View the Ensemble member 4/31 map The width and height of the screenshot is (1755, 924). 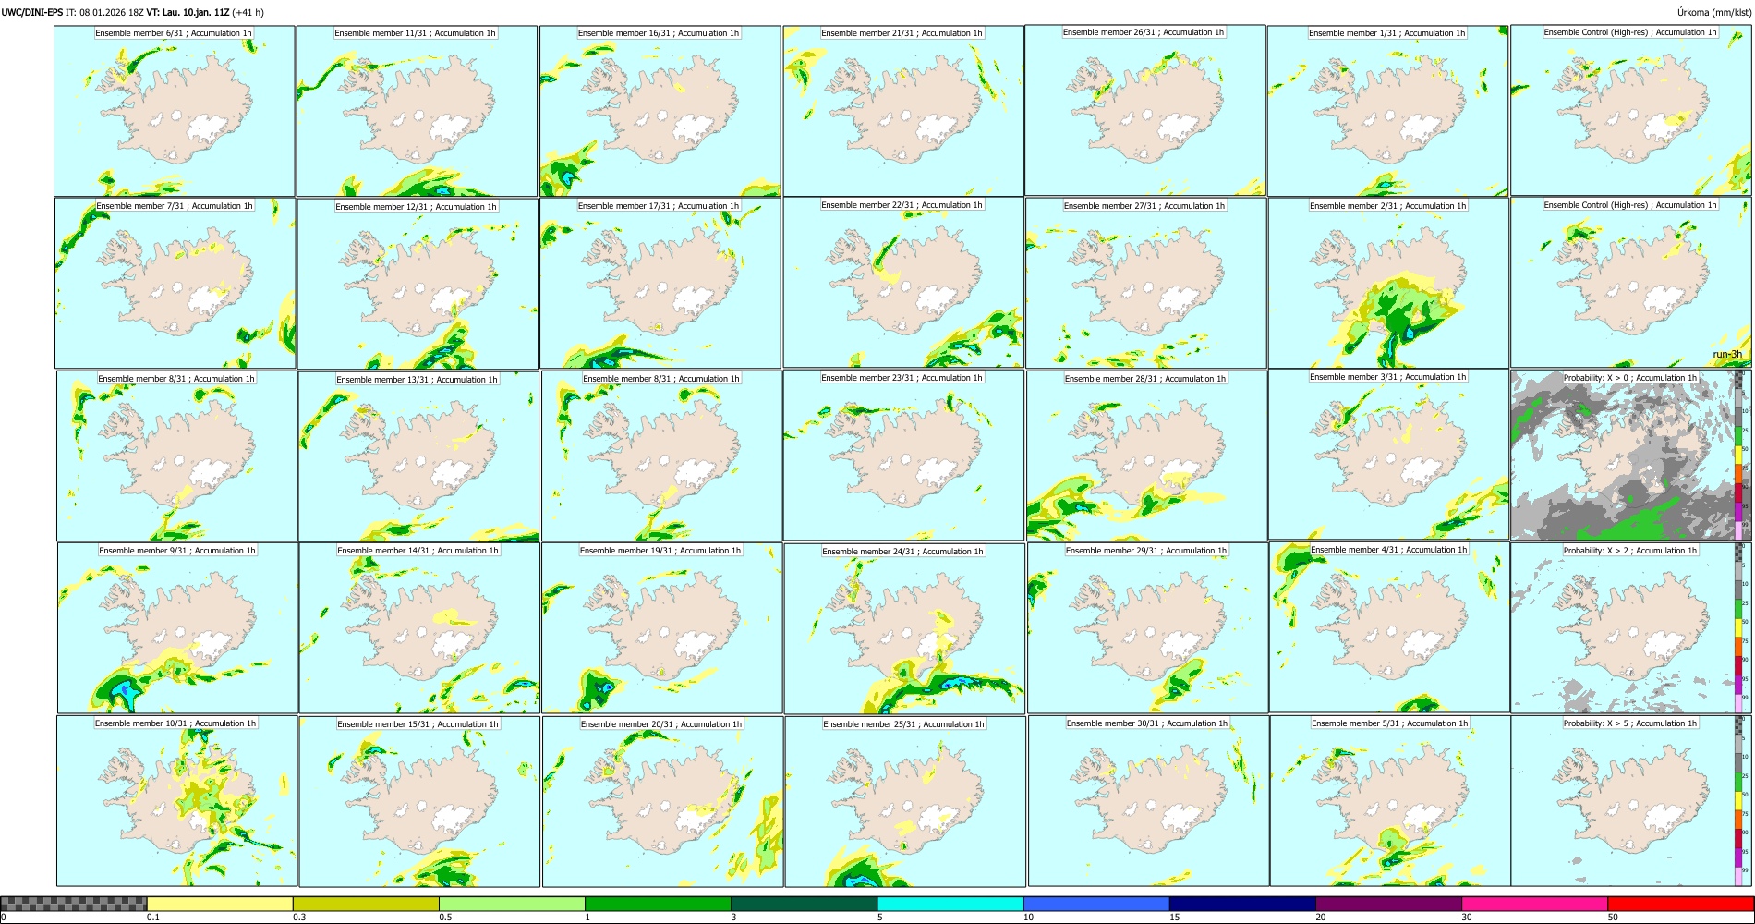tap(1389, 627)
